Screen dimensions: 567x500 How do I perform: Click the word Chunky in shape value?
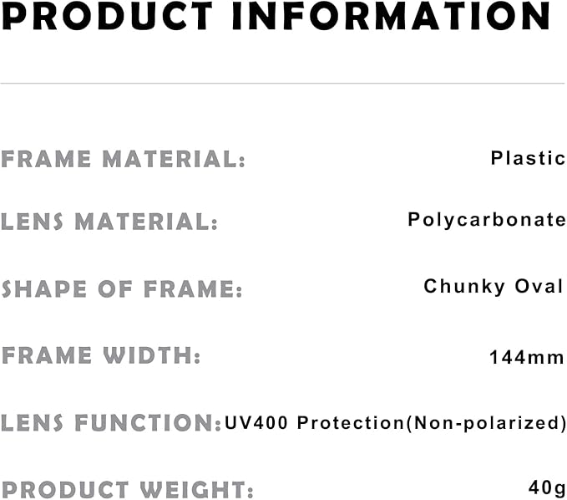click(x=464, y=287)
